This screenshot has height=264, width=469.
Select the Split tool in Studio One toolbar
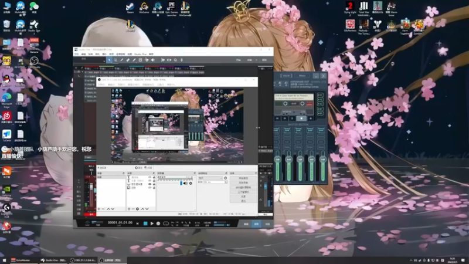pyautogui.click(x=122, y=60)
